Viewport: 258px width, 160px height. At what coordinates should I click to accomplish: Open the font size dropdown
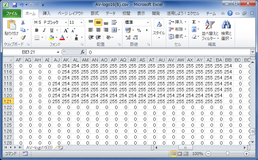click(81, 22)
